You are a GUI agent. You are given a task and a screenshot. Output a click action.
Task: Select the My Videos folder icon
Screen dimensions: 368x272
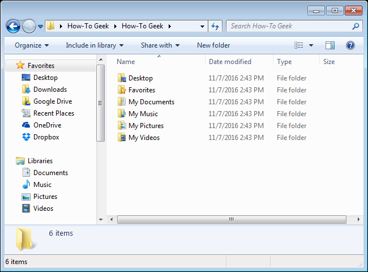click(x=122, y=137)
